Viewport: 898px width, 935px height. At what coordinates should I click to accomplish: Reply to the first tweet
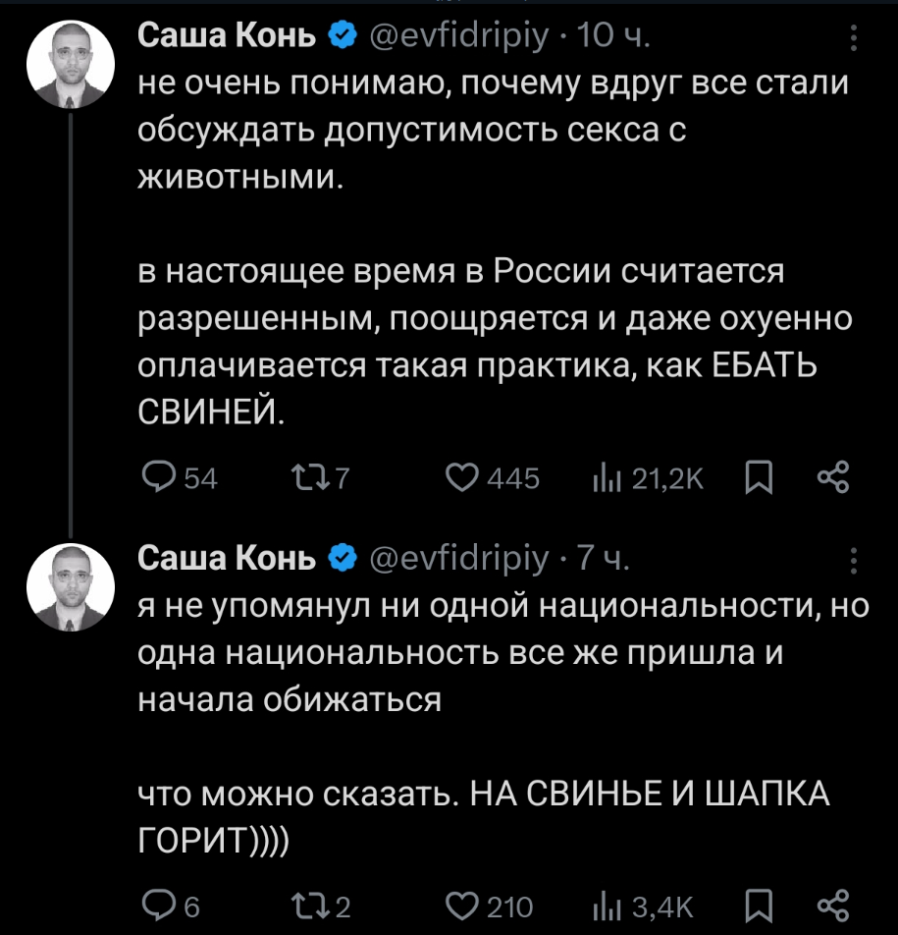tap(157, 478)
